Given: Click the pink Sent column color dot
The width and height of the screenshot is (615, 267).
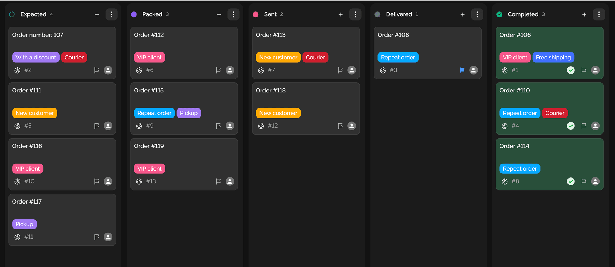Looking at the screenshot, I should click(255, 14).
